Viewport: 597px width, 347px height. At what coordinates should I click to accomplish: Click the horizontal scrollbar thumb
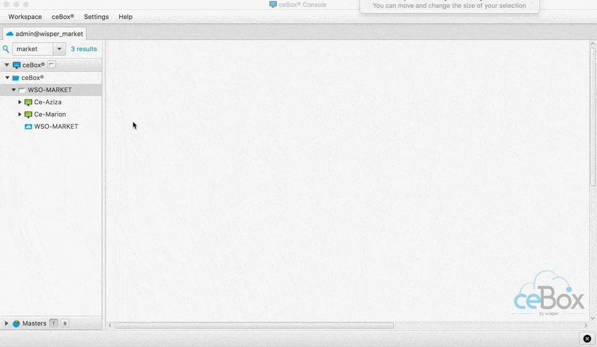[x=254, y=326]
